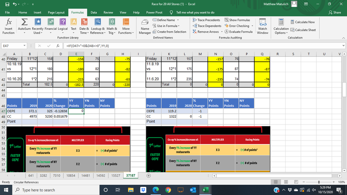
Task: Switch to sheet tab 641
Action: (x=31, y=176)
